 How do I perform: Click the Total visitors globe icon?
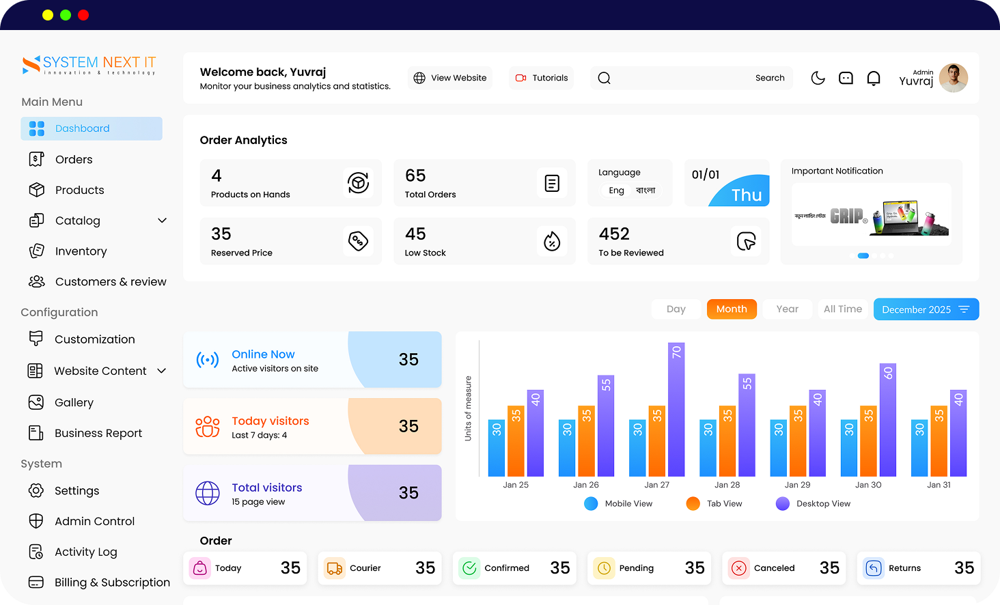click(208, 493)
